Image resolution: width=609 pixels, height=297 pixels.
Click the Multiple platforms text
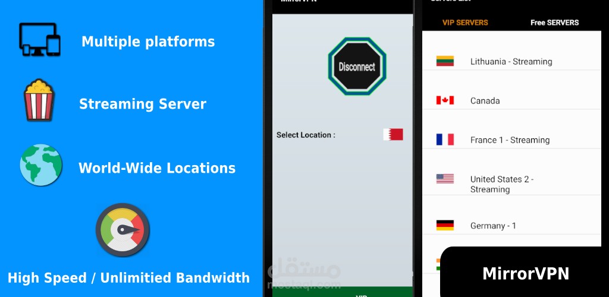pos(148,42)
